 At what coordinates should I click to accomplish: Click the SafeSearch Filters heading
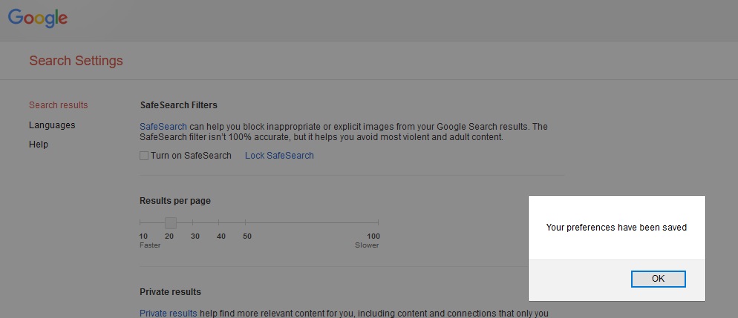(x=179, y=105)
